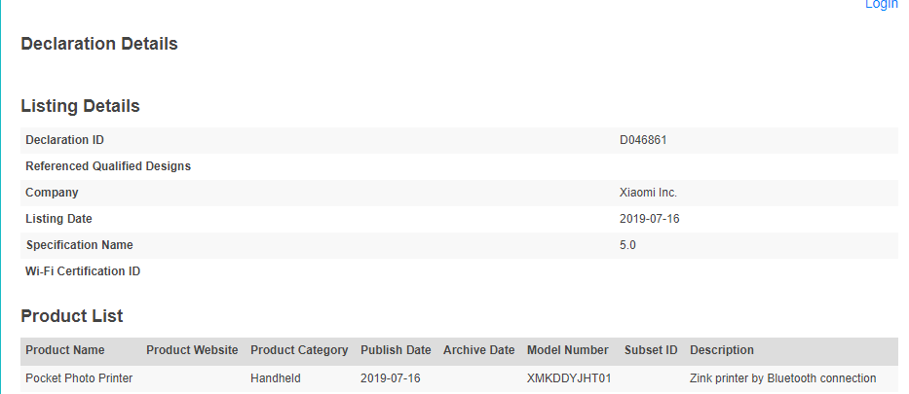Click the Wi-Fi Certification ID label

point(83,270)
